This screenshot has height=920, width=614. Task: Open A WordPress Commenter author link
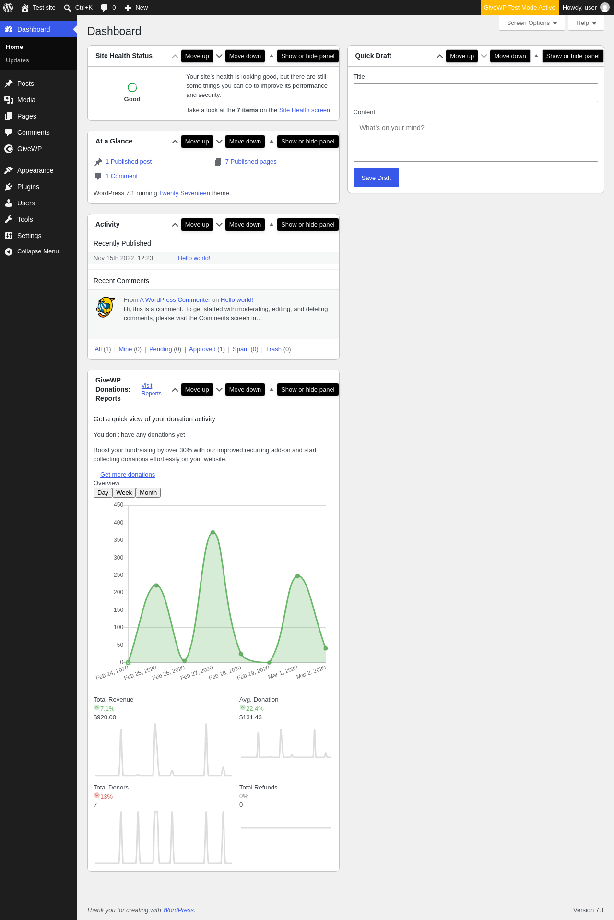[x=175, y=300]
